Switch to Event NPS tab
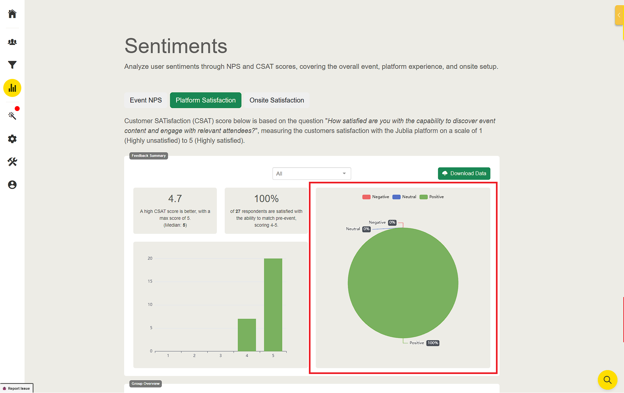Viewport: 624px width, 393px height. tap(146, 100)
